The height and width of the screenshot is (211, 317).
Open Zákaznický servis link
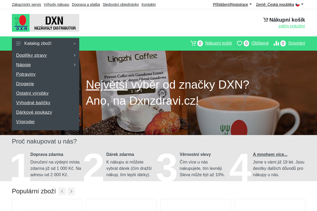[x=26, y=4]
